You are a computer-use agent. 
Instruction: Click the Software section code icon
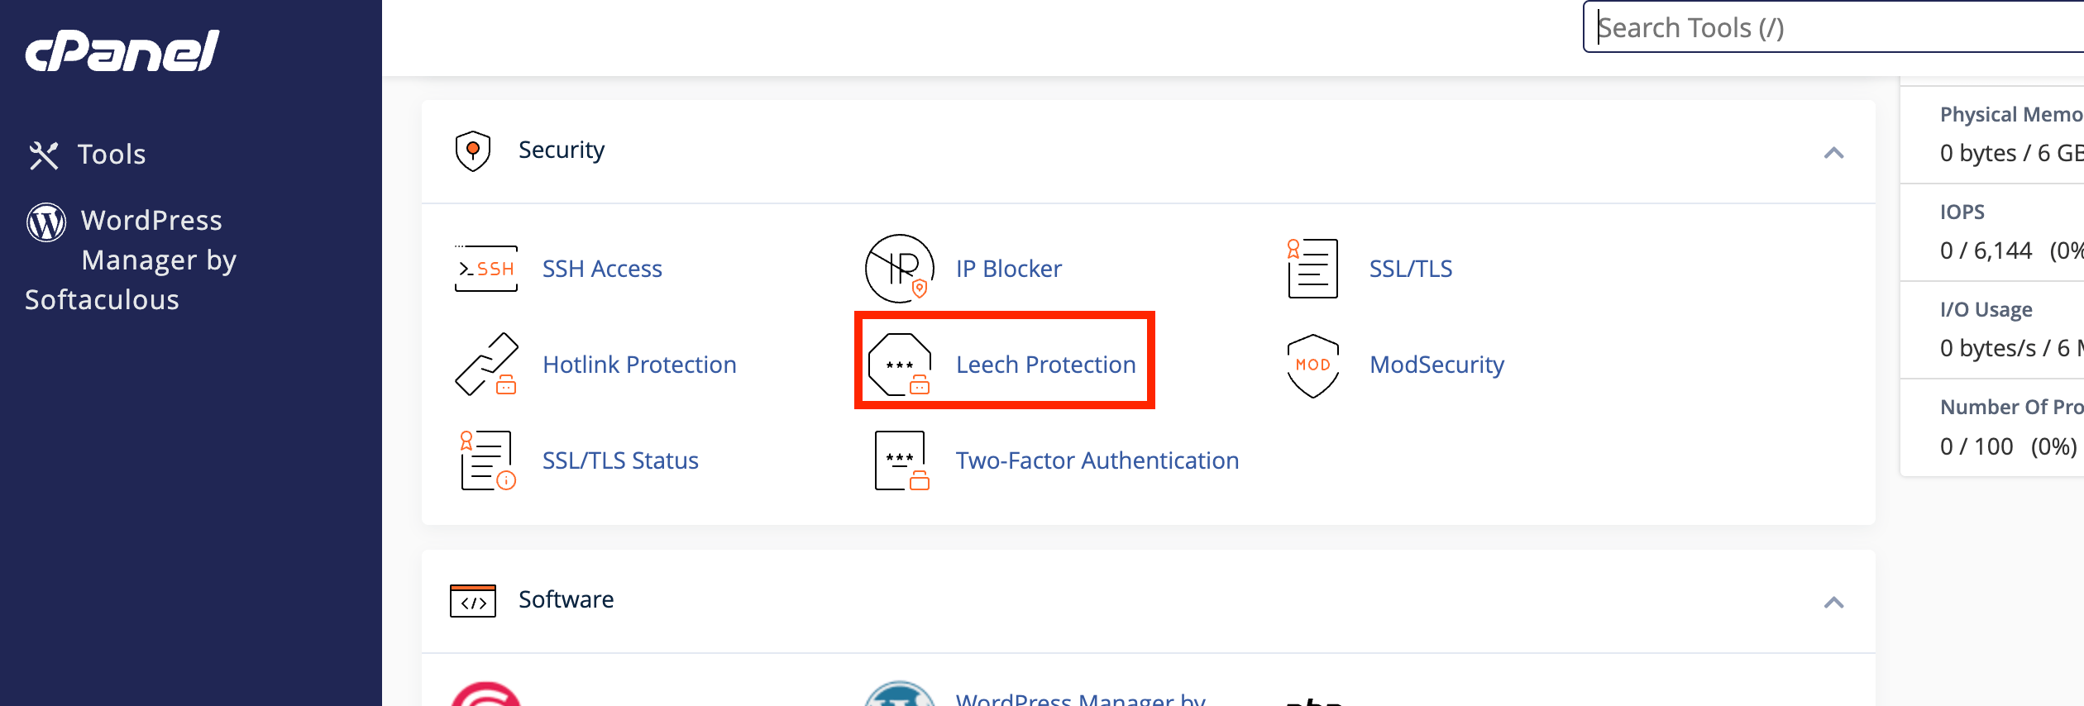(x=473, y=601)
